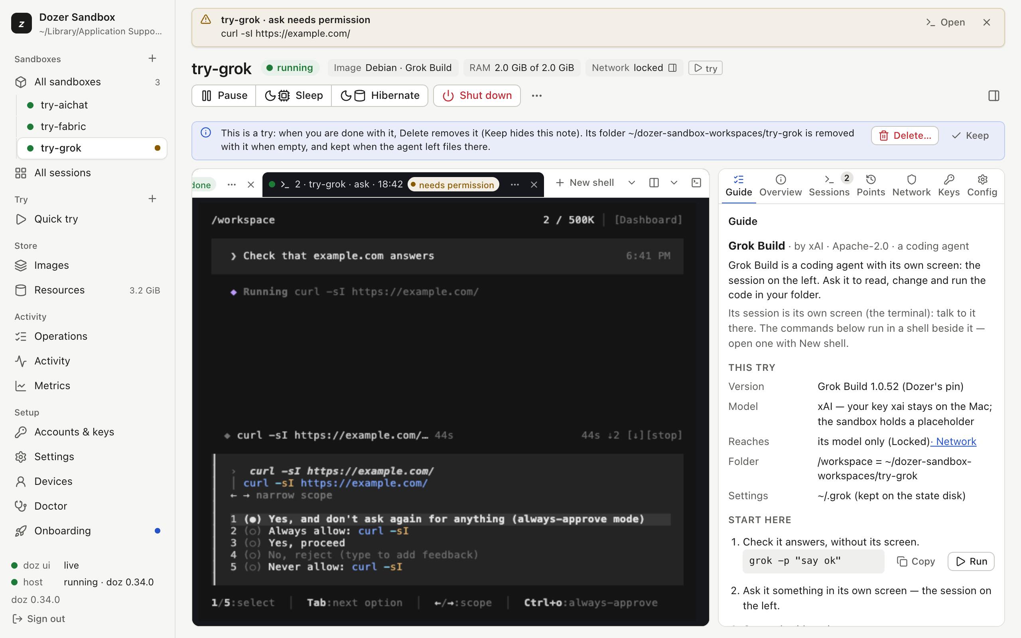Select option 5 Never allow curl -sI
The height and width of the screenshot is (638, 1021).
(x=316, y=567)
